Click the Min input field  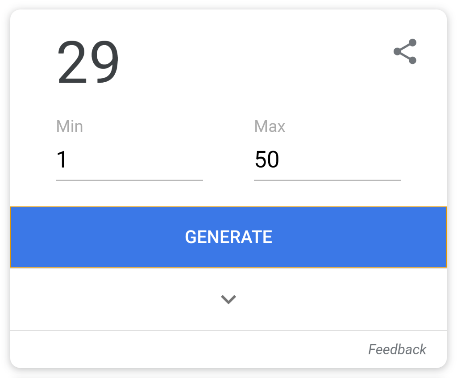[129, 160]
